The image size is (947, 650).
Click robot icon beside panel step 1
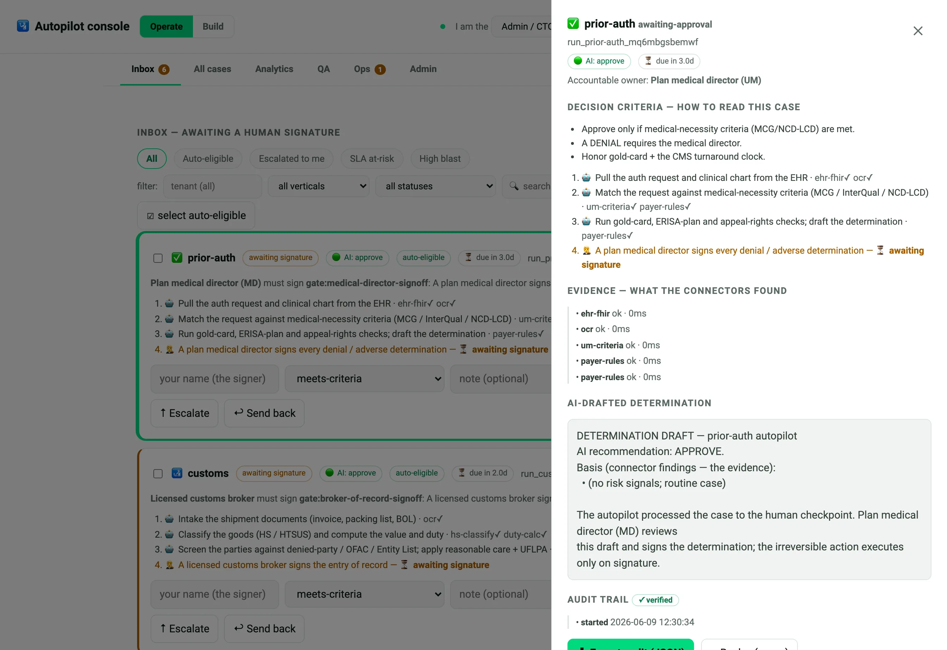point(586,178)
